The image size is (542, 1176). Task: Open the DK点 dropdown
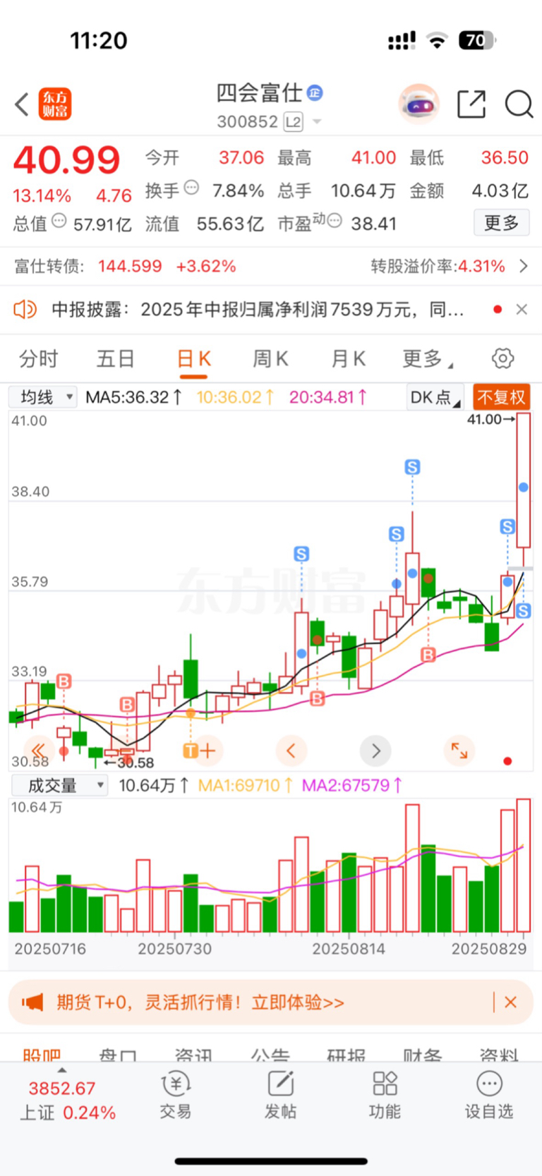click(435, 397)
